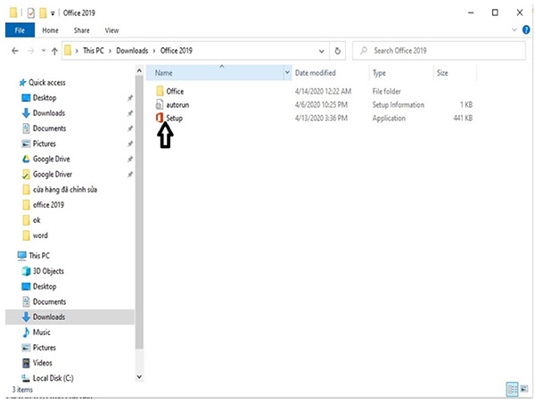Image resolution: width=535 pixels, height=403 pixels.
Task: Open the View ribbon tab
Action: pyautogui.click(x=111, y=30)
